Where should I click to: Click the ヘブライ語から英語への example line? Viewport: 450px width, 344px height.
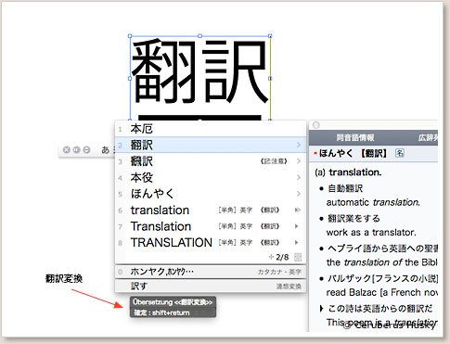[x=382, y=248]
